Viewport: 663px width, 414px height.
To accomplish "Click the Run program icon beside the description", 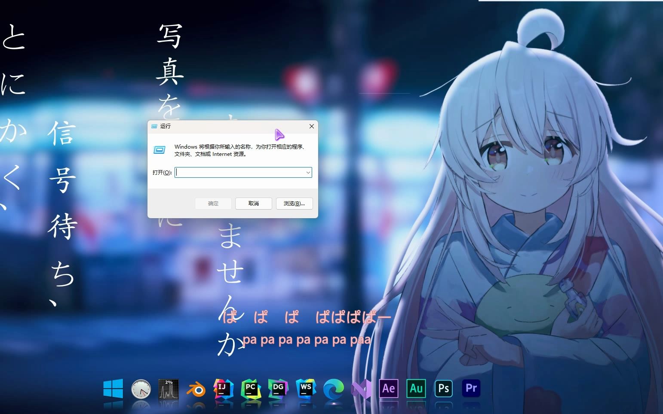I will 160,150.
